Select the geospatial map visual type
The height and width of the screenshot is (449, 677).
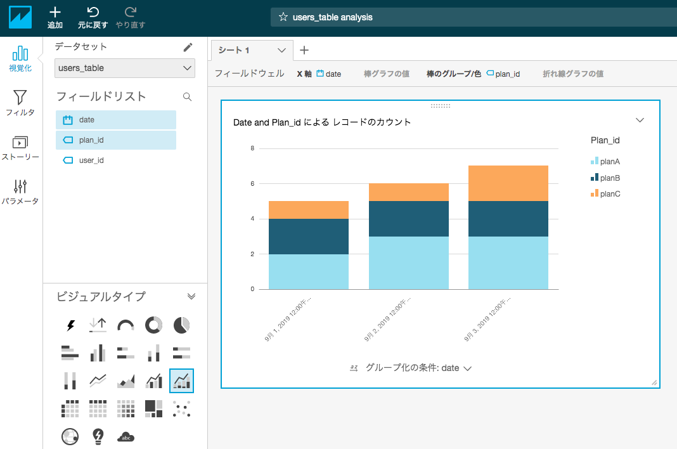(70, 436)
